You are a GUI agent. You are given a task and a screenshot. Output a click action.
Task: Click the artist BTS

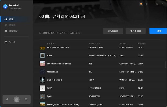point(90,72)
